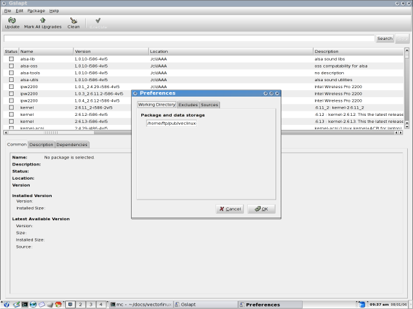Click the Mark All Upgrades icon
The height and width of the screenshot is (309, 413).
[43, 21]
